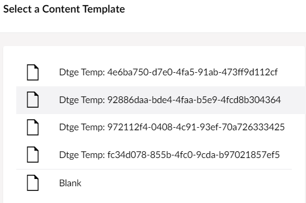This screenshot has height=203, width=306.
Task: Select Dtge Temp: fc34d078-855b-4fc0-9cda-b97021857ef5 label
Action: click(x=169, y=155)
